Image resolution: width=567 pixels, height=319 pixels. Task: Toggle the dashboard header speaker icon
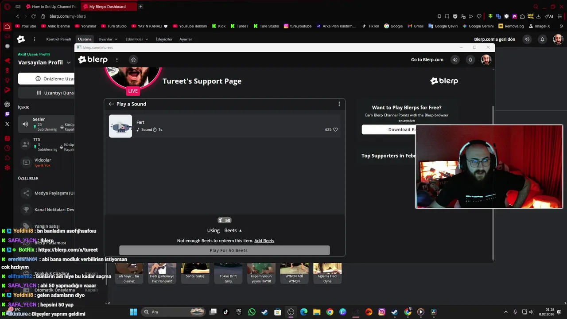tap(527, 39)
